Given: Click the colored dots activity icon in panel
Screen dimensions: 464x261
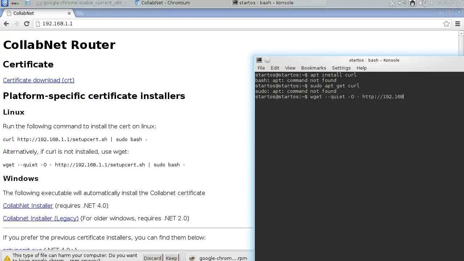Looking at the screenshot, I should (15, 3).
